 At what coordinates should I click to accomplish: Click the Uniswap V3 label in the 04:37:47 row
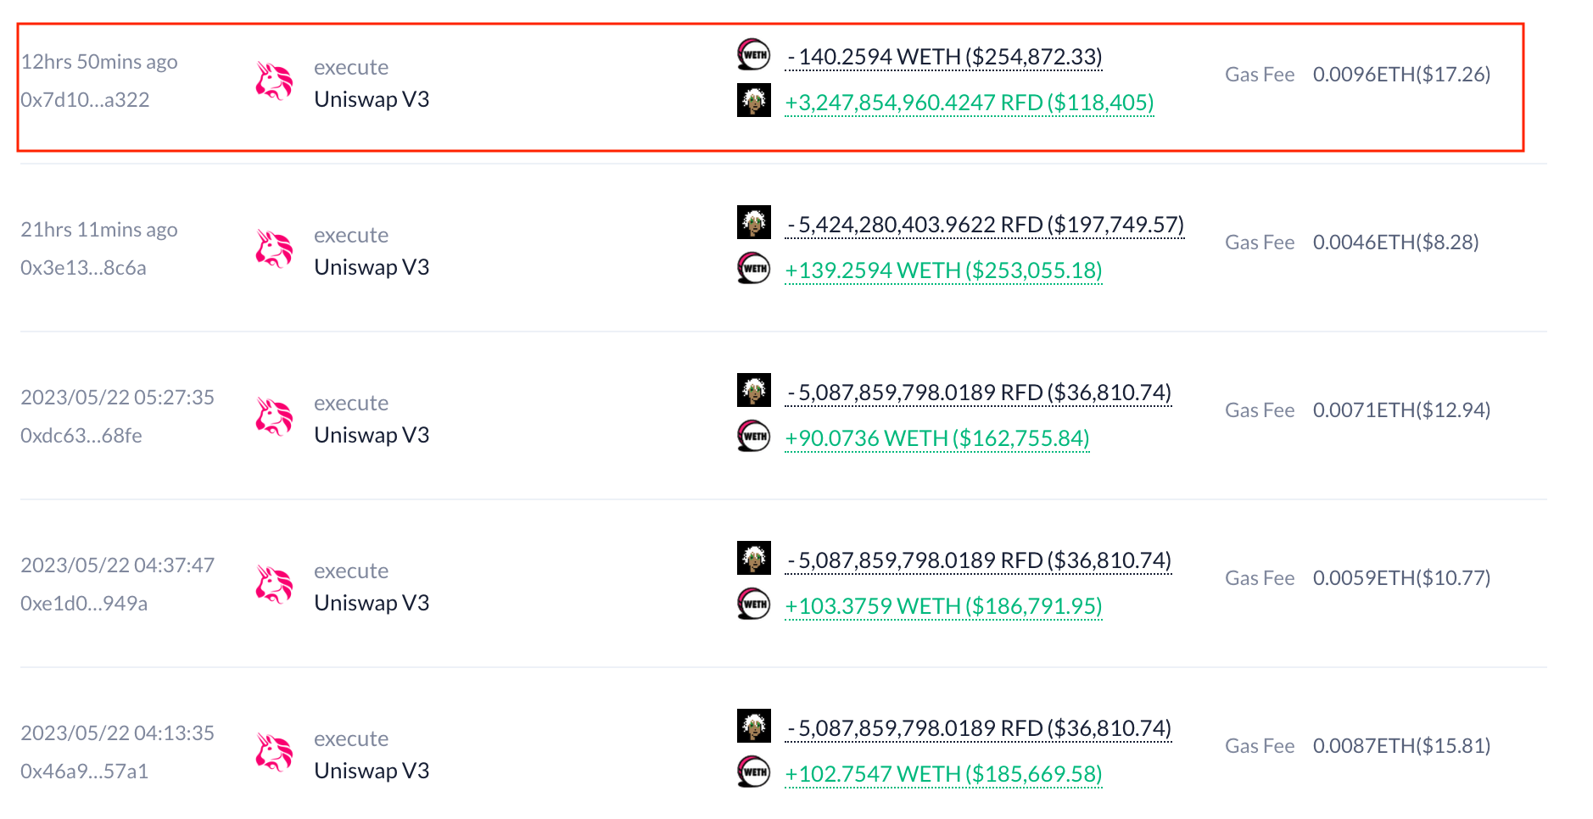(x=372, y=603)
